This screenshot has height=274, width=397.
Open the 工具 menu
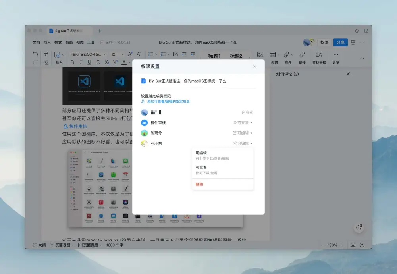pyautogui.click(x=91, y=42)
